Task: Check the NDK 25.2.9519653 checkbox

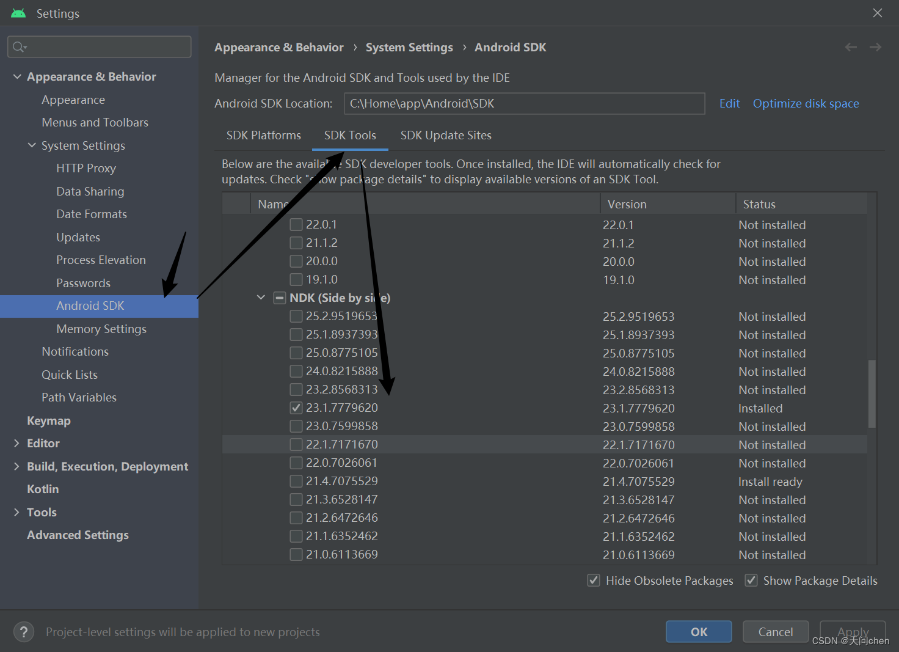Action: (x=296, y=317)
